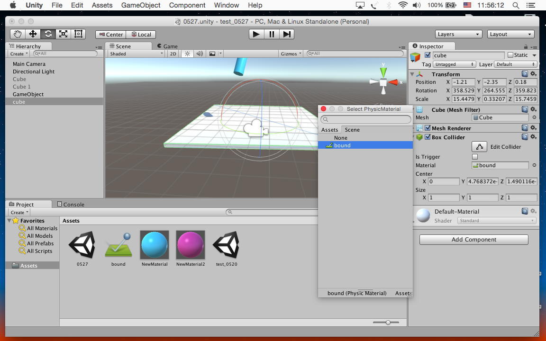Viewport: 546px width, 341px height.
Task: Open the Tag Untagged dropdown
Action: [x=454, y=64]
